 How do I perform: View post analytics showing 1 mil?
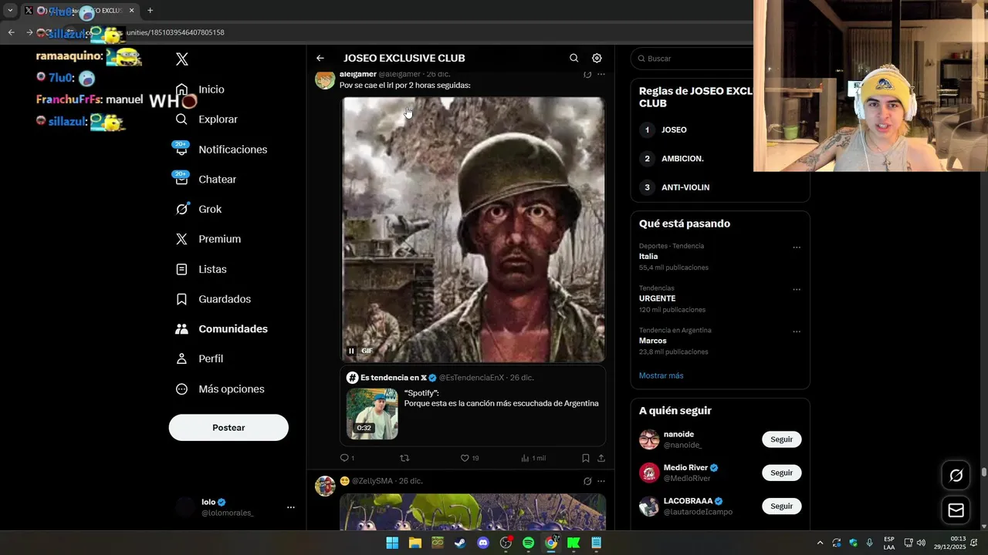click(x=533, y=458)
